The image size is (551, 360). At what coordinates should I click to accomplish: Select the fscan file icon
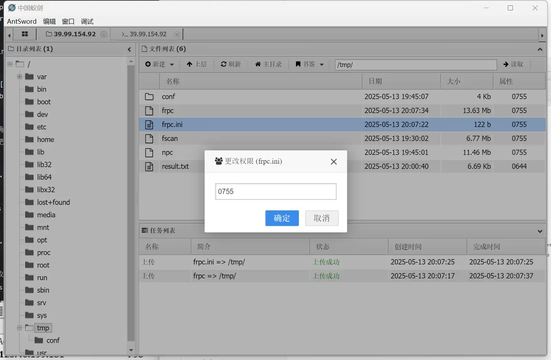(x=149, y=139)
